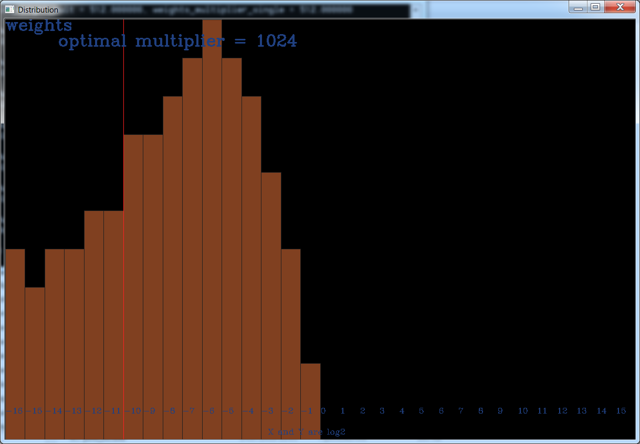Click the positive x-axis label 7
640x444 pixels.
461,411
